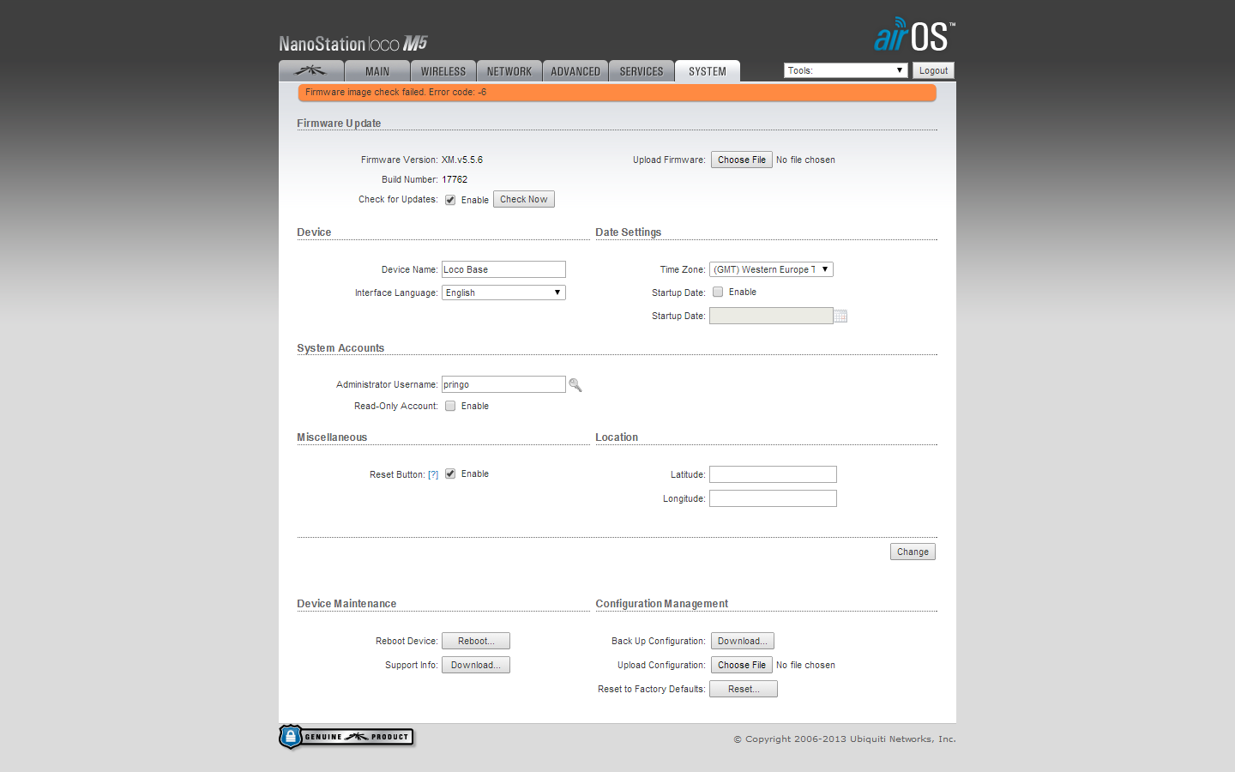The height and width of the screenshot is (772, 1235).
Task: Expand the Time Zone dropdown
Action: click(771, 269)
